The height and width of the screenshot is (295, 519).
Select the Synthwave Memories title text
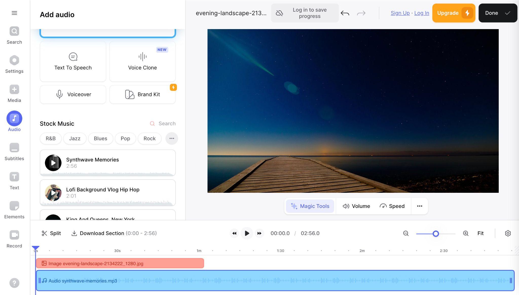tap(92, 160)
